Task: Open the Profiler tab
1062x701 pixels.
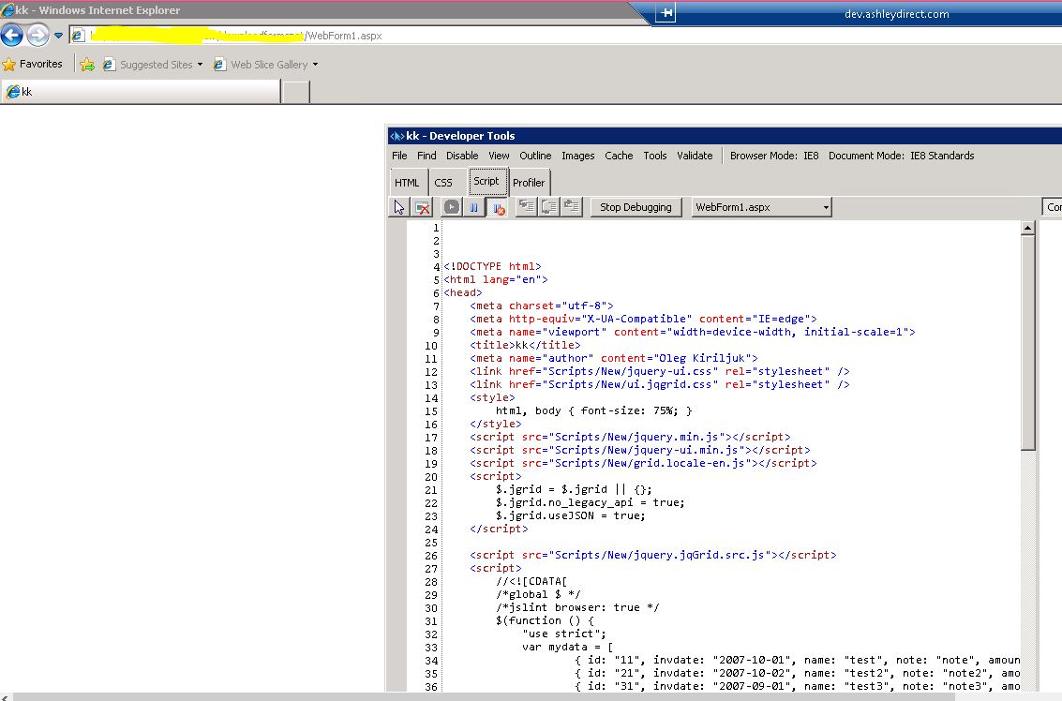Action: click(529, 183)
